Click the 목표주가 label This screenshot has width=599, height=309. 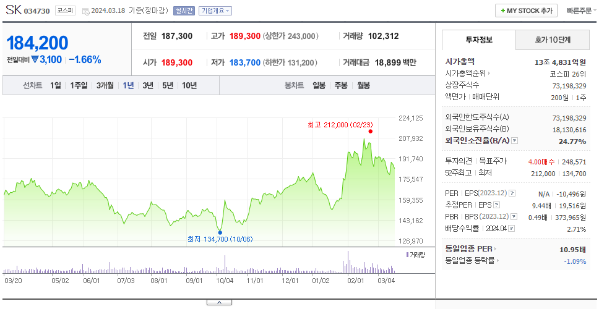click(x=493, y=161)
